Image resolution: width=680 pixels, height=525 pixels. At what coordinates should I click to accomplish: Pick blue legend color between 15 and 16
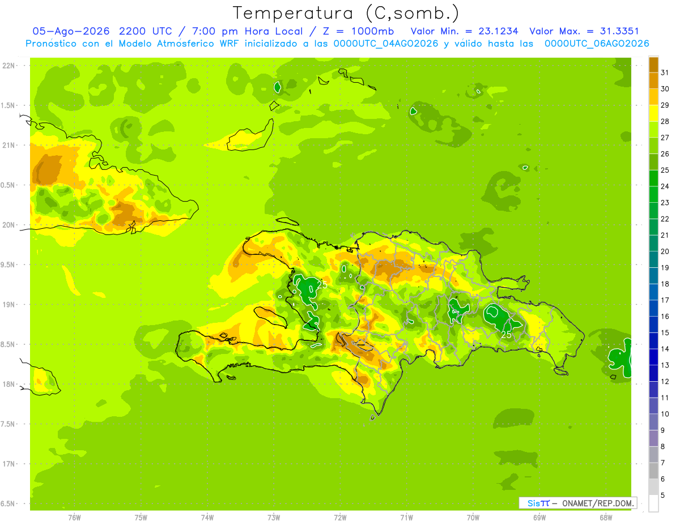[653, 325]
